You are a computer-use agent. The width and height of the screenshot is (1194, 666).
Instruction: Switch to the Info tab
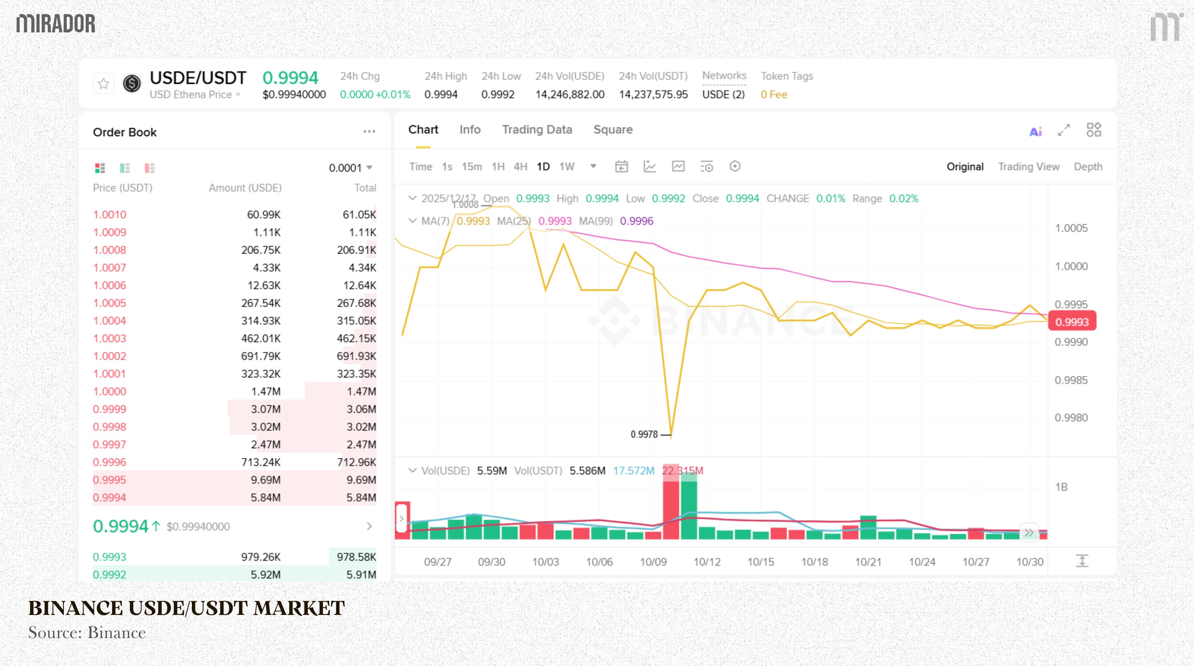(x=469, y=130)
